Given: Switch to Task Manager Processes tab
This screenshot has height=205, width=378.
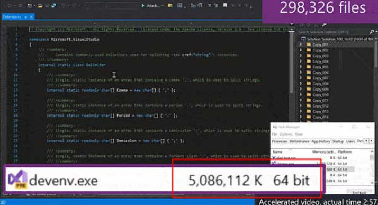Looking at the screenshot, I should (280, 141).
